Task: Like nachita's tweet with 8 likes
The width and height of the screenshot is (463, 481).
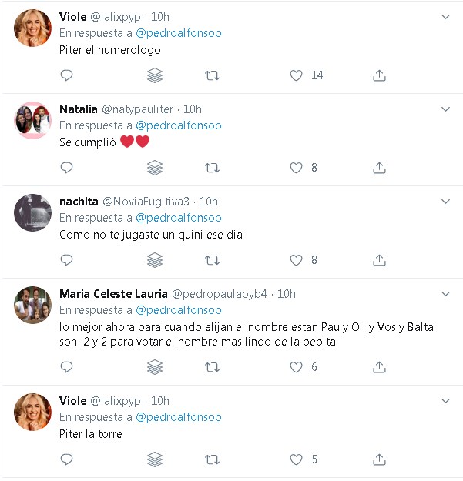Action: pos(296,260)
